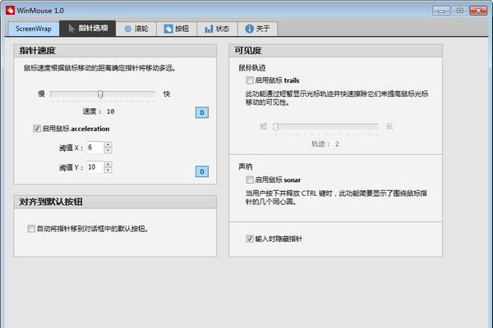Click the 速度: 10 value label
Viewport: 493px width, 328px height.
coord(99,112)
